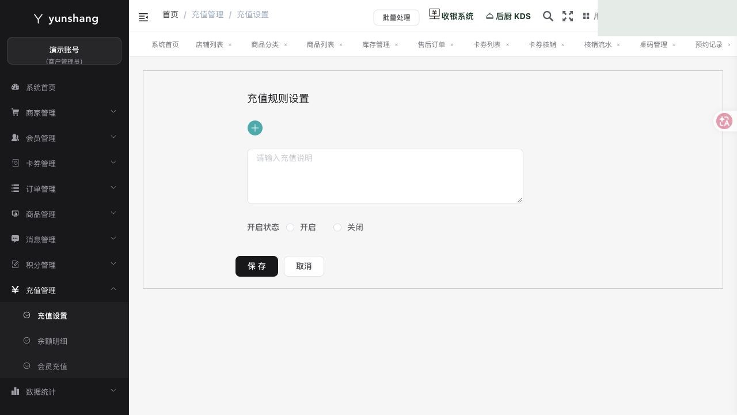
Task: Click the 充值说明 text area
Action: point(385,176)
